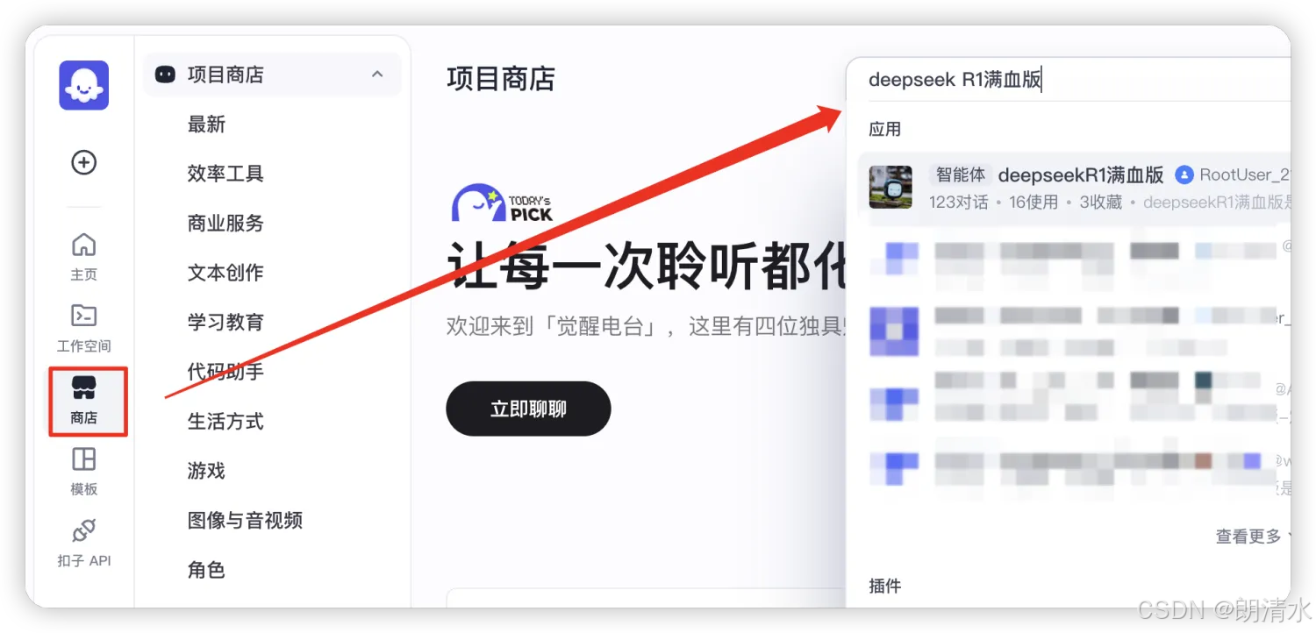Select the 学习教育 category

[x=225, y=323]
